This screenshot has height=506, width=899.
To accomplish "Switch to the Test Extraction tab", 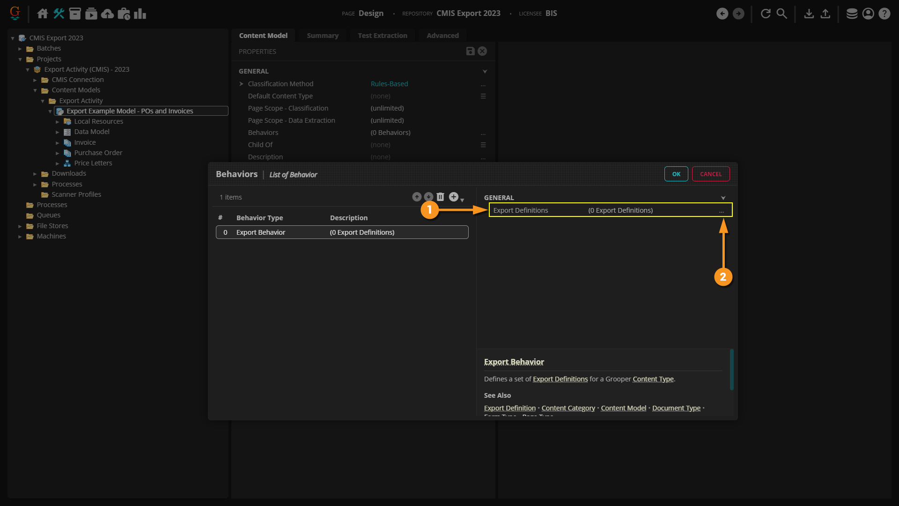I will pos(382,36).
